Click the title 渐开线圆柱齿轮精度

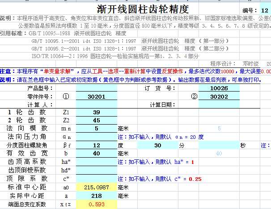[143, 9]
